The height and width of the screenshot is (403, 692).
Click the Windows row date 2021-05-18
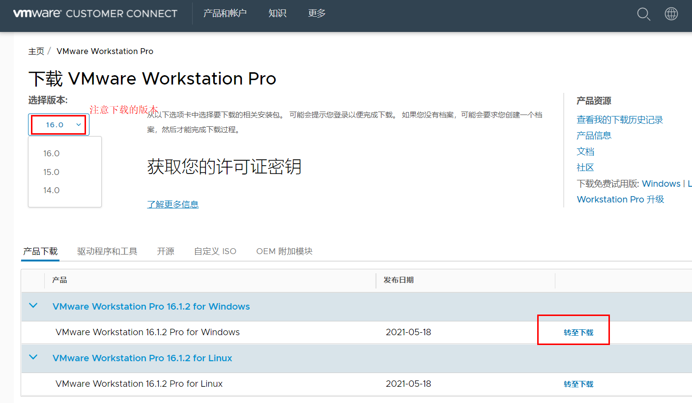[408, 332]
